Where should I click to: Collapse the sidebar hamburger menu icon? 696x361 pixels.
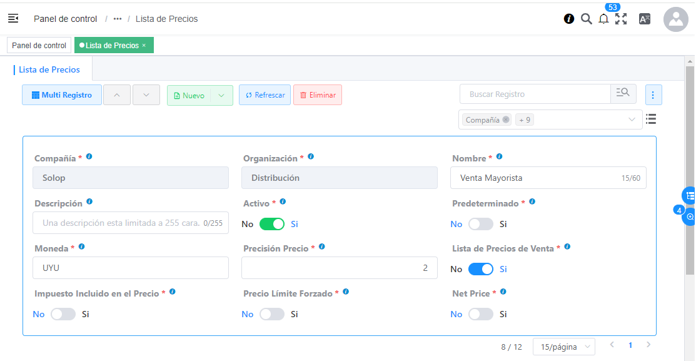13,19
